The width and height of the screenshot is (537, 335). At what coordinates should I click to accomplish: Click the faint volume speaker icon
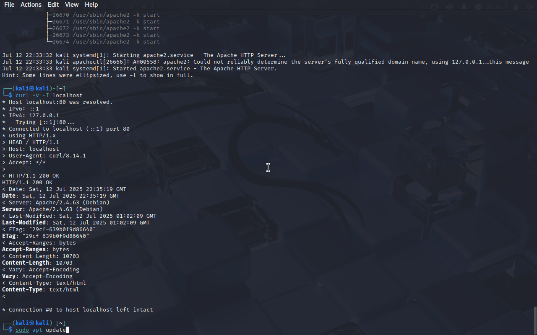(449, 7)
